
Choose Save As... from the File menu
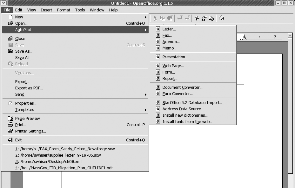coord(75,51)
